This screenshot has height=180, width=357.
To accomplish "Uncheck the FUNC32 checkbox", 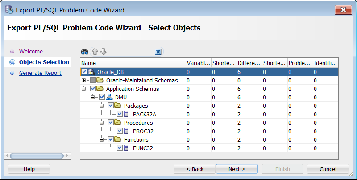I will [x=120, y=148].
